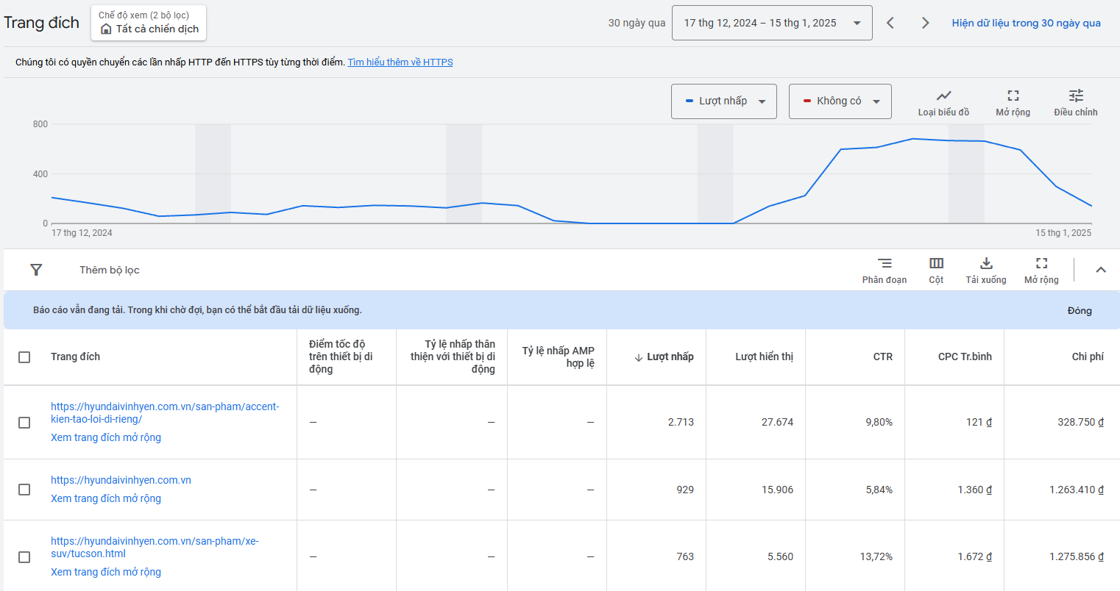Open the Loại biểu đồ chart type icon

(x=943, y=96)
